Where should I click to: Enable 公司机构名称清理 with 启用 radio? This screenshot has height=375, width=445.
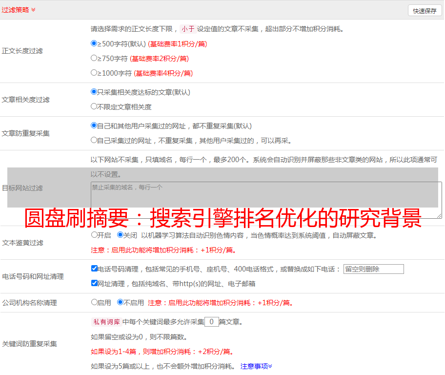pyautogui.click(x=94, y=302)
